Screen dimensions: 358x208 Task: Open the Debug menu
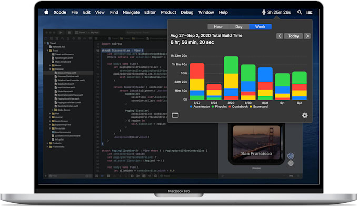(187, 12)
